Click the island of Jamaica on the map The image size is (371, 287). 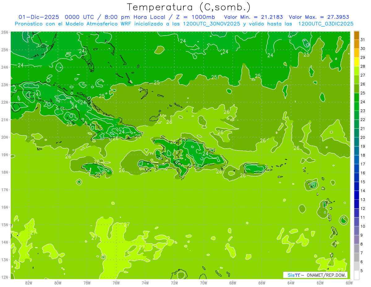[x=97, y=169]
